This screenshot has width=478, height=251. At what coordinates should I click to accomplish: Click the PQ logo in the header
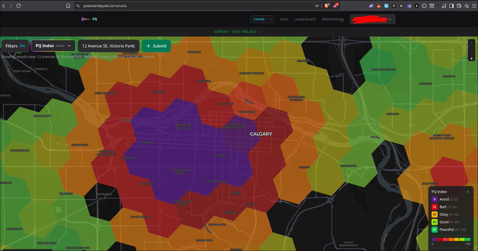click(89, 19)
